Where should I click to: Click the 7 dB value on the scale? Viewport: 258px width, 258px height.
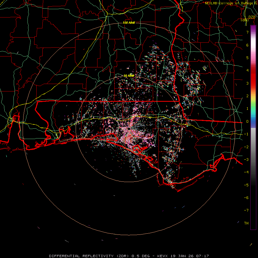point(247,32)
